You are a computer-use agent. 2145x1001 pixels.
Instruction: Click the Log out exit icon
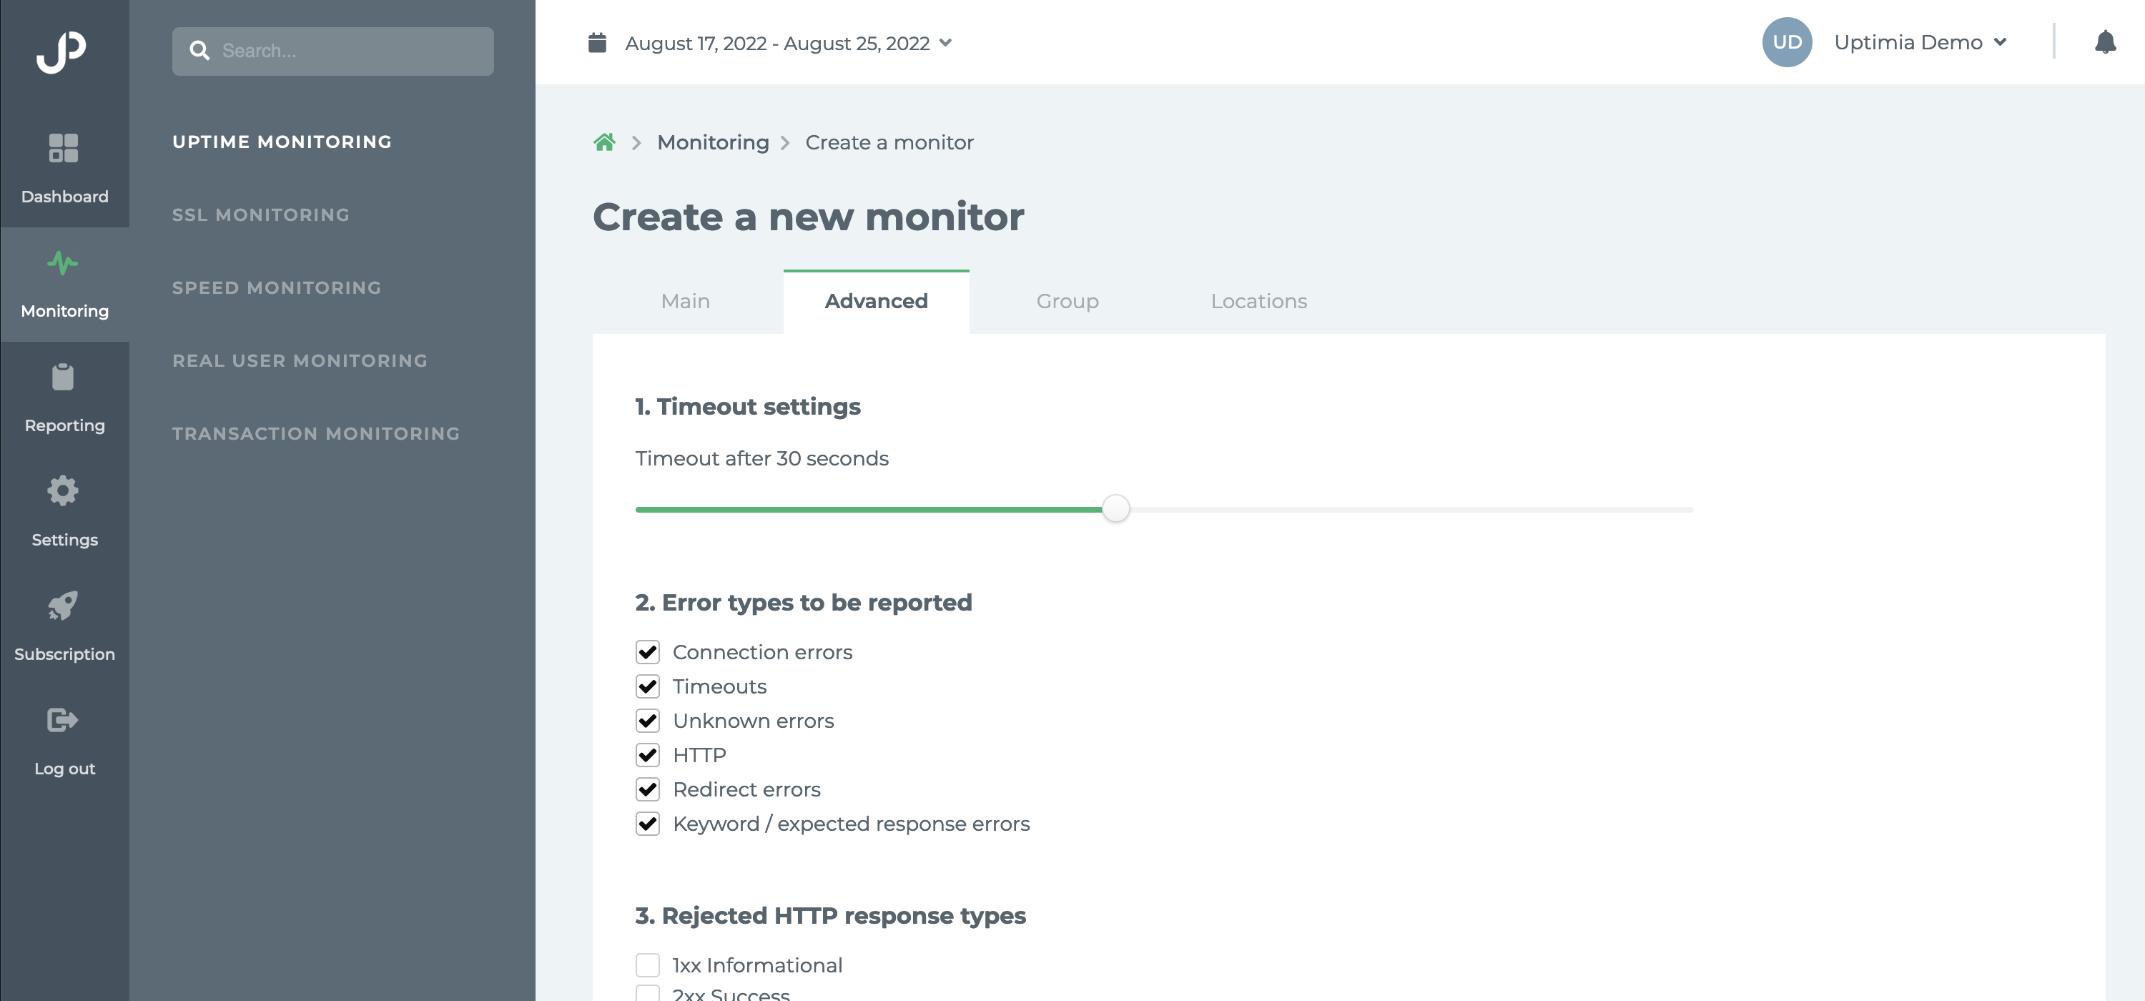(x=64, y=719)
